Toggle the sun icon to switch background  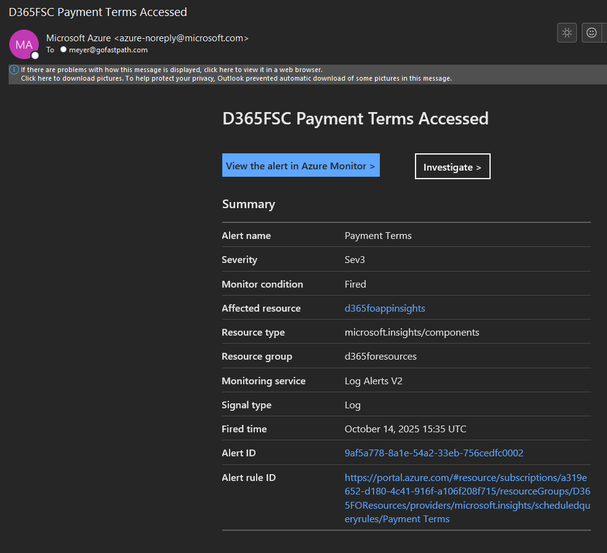(566, 33)
